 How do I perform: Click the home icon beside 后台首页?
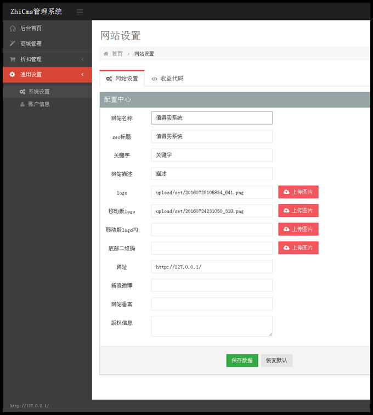coord(13,29)
